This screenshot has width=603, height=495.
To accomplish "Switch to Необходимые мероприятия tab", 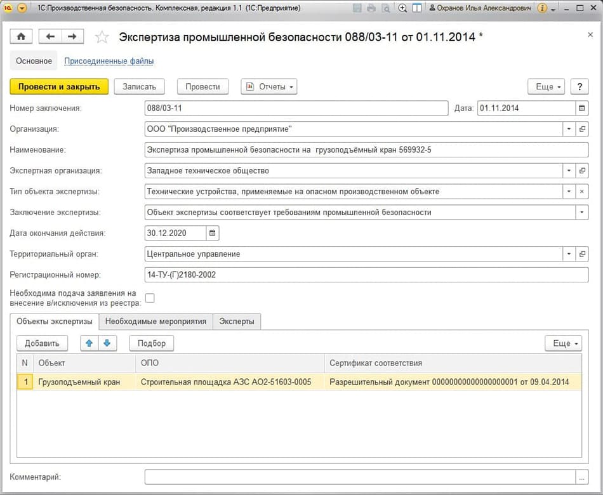I will tap(156, 322).
